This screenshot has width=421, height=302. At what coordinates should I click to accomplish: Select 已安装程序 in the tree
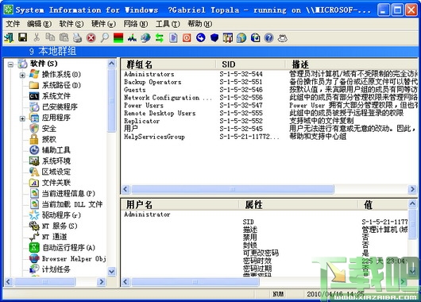(60, 106)
